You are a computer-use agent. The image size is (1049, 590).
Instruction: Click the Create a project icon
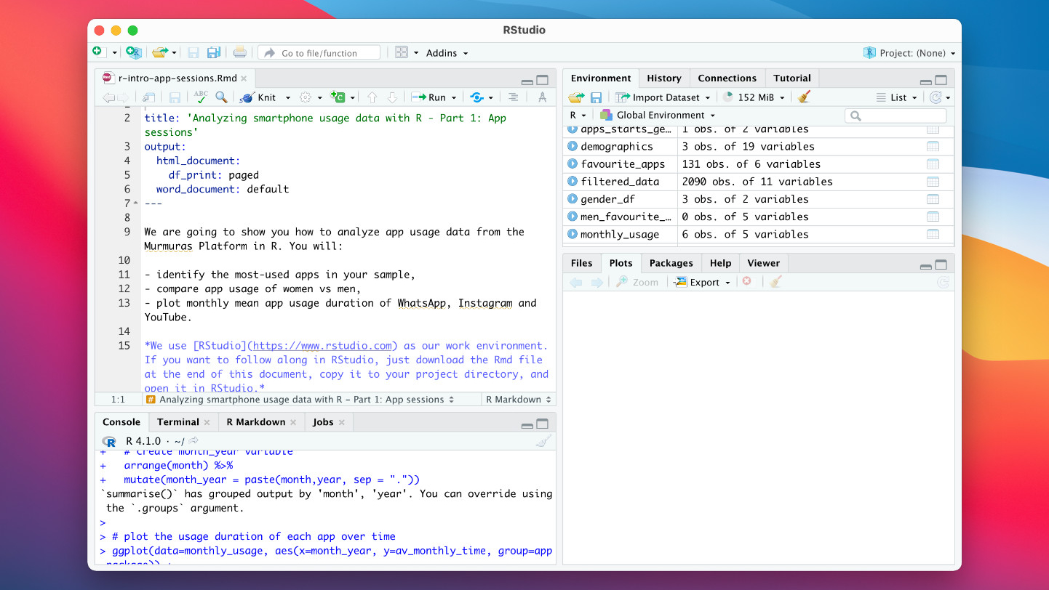click(132, 52)
